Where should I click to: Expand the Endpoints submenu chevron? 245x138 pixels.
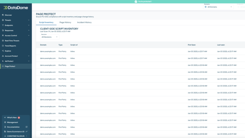pos(29,25)
